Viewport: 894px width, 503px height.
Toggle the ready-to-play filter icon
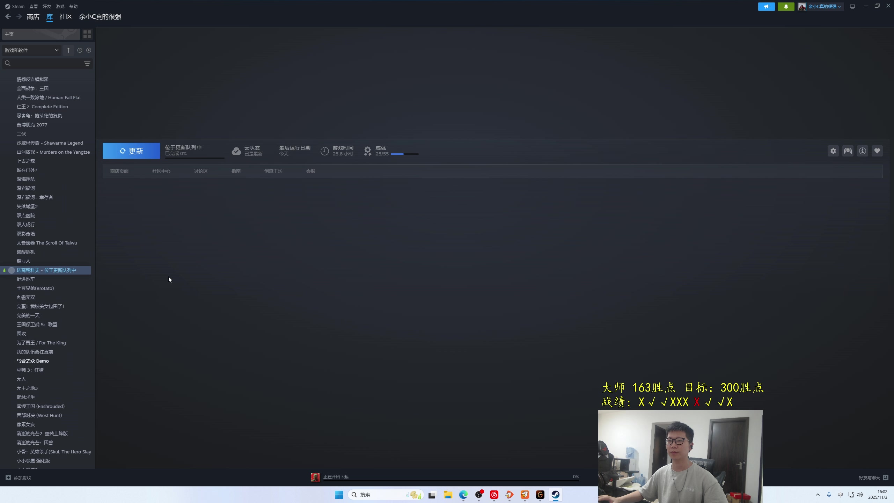pos(89,50)
